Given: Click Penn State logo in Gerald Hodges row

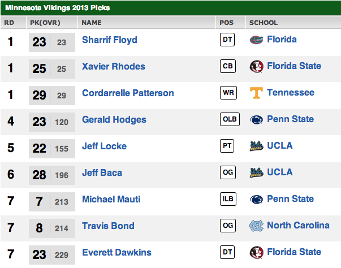Looking at the screenshot, I should [x=257, y=120].
